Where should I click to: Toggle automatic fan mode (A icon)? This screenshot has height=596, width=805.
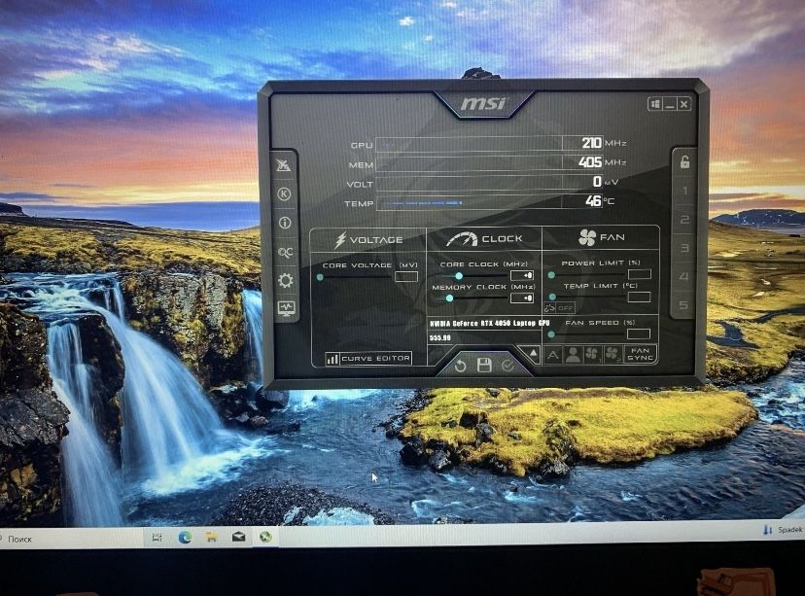[552, 355]
